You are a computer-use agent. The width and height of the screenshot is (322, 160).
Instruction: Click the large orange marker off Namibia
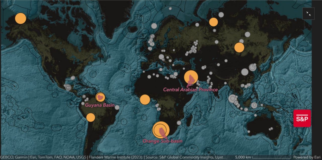[x=161, y=130]
